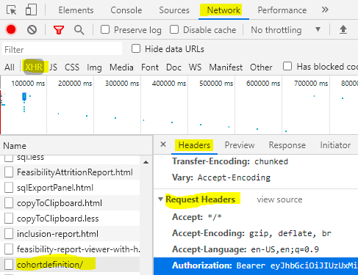Toggle the red filter funnel icon
The width and height of the screenshot is (358, 275).
pyautogui.click(x=59, y=30)
